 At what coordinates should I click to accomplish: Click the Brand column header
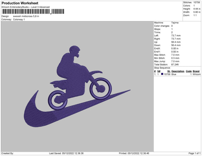[196, 71]
